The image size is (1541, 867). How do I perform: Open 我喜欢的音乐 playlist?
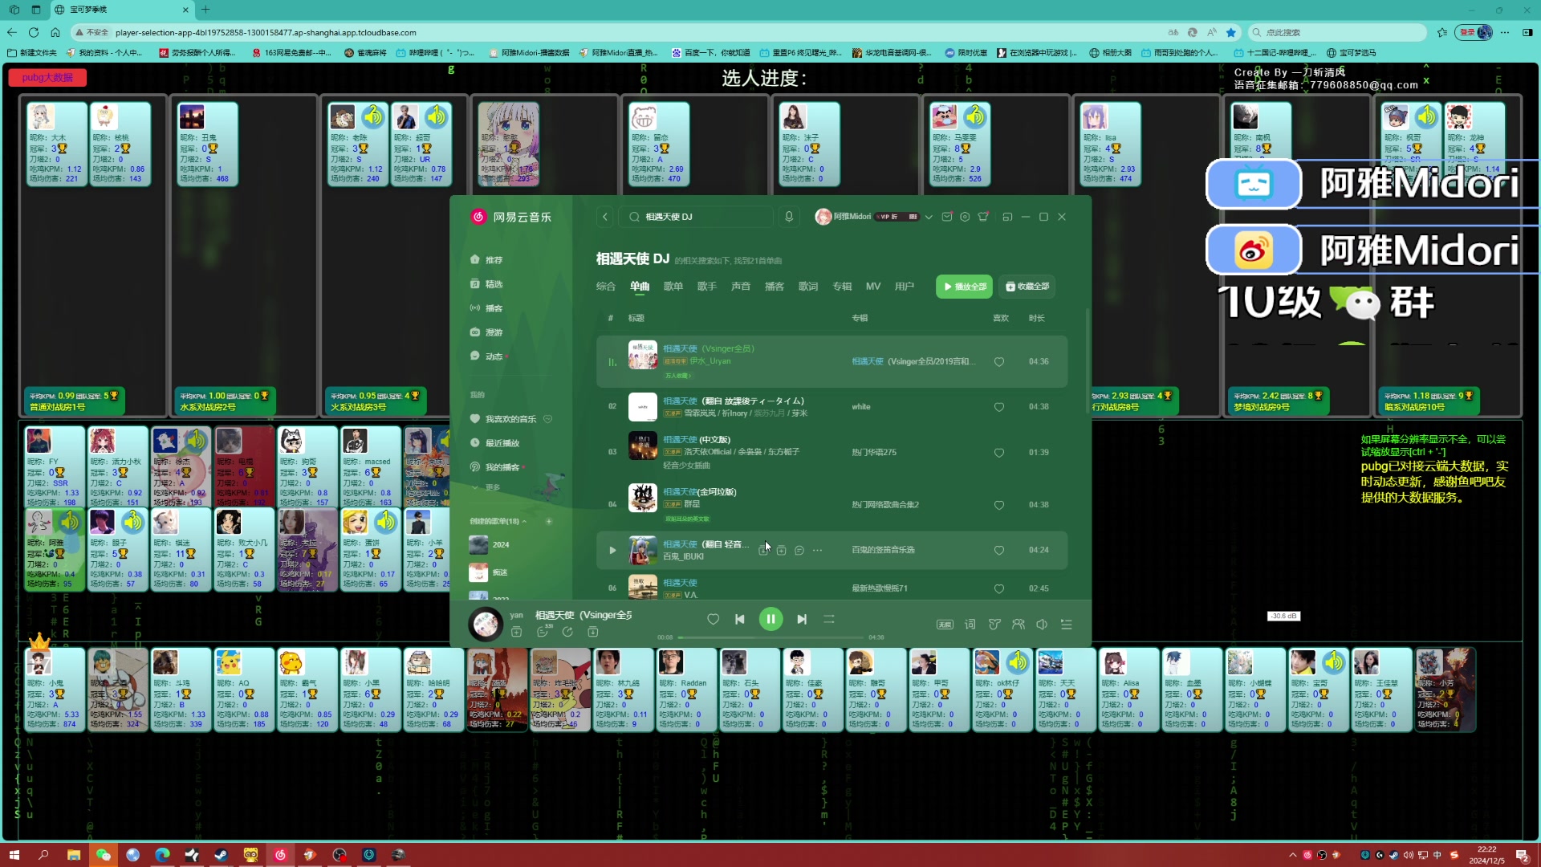pyautogui.click(x=503, y=419)
